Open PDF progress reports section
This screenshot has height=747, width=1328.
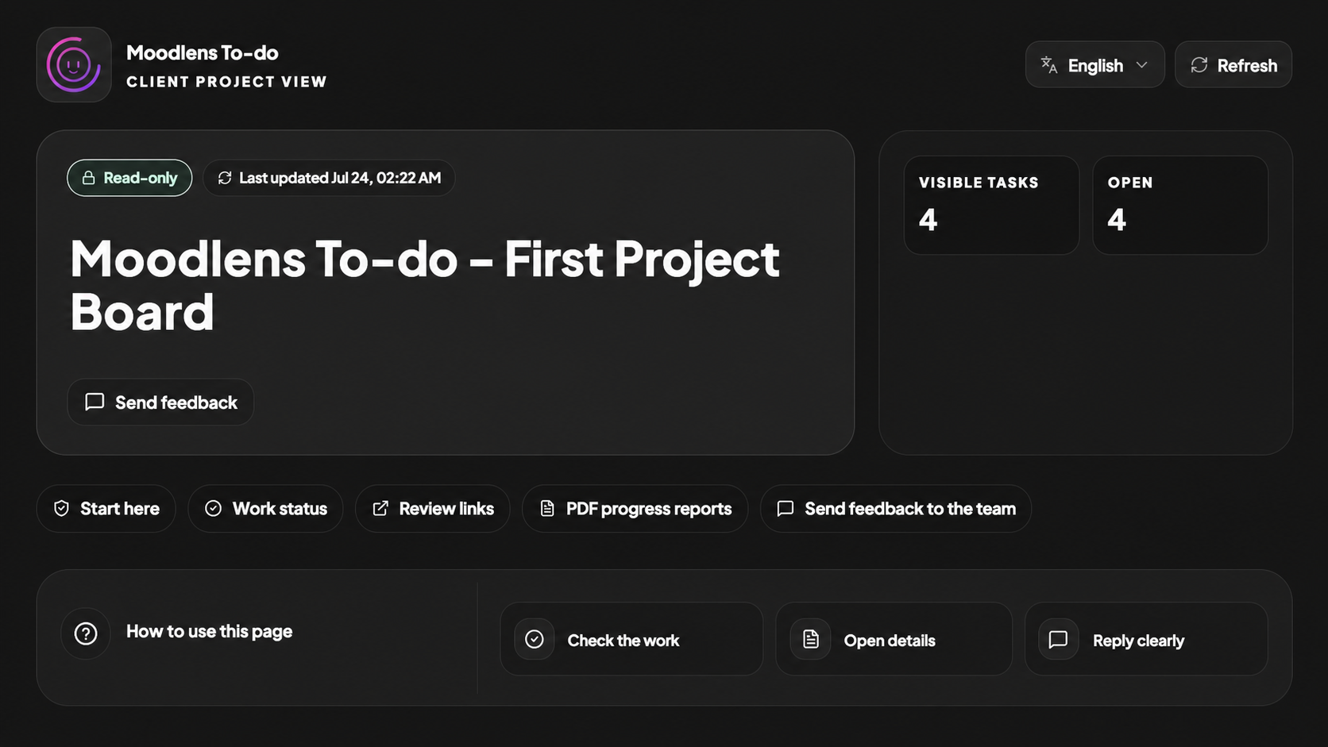[x=635, y=509]
